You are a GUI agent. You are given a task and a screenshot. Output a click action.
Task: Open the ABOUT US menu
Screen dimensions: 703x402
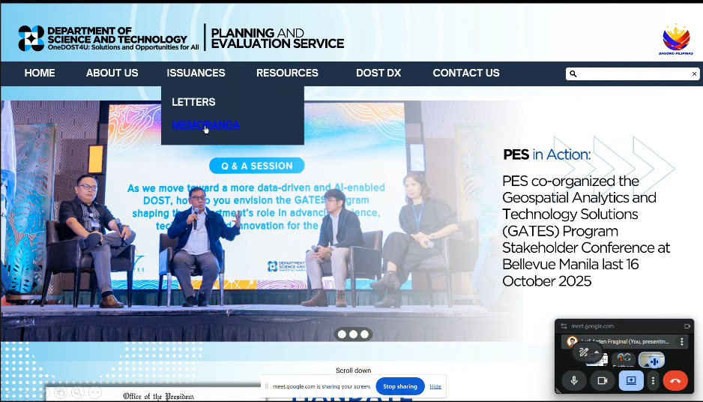click(112, 73)
